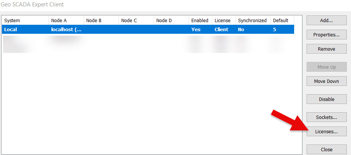
Task: Click the 5 value under Default
Action: pyautogui.click(x=275, y=29)
